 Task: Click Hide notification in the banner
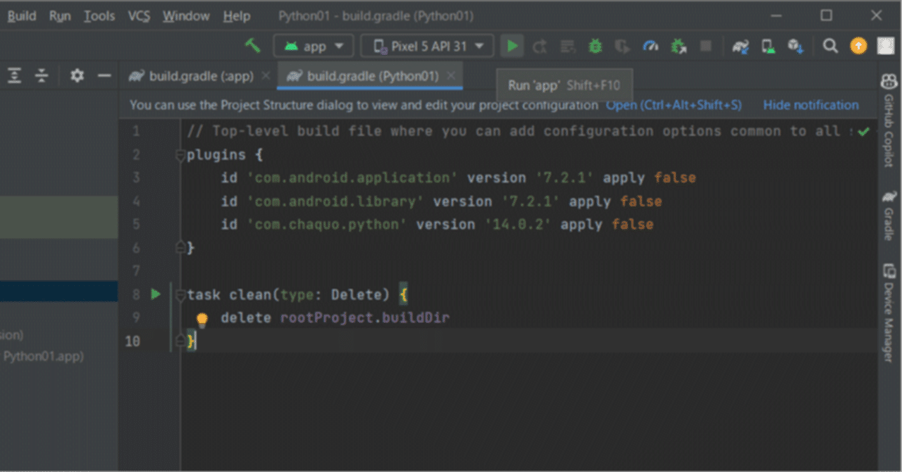coord(810,104)
